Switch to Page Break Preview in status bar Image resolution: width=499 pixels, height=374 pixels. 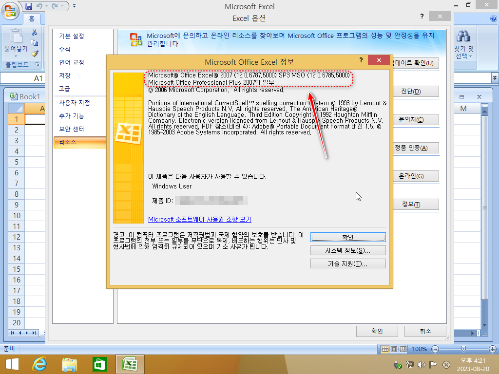(403, 349)
